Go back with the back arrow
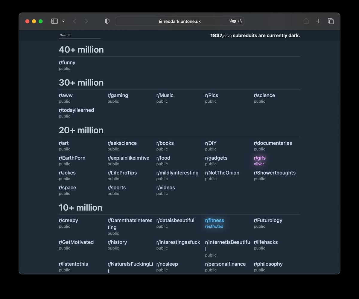Viewport: 359px width, 299px height. [x=75, y=21]
